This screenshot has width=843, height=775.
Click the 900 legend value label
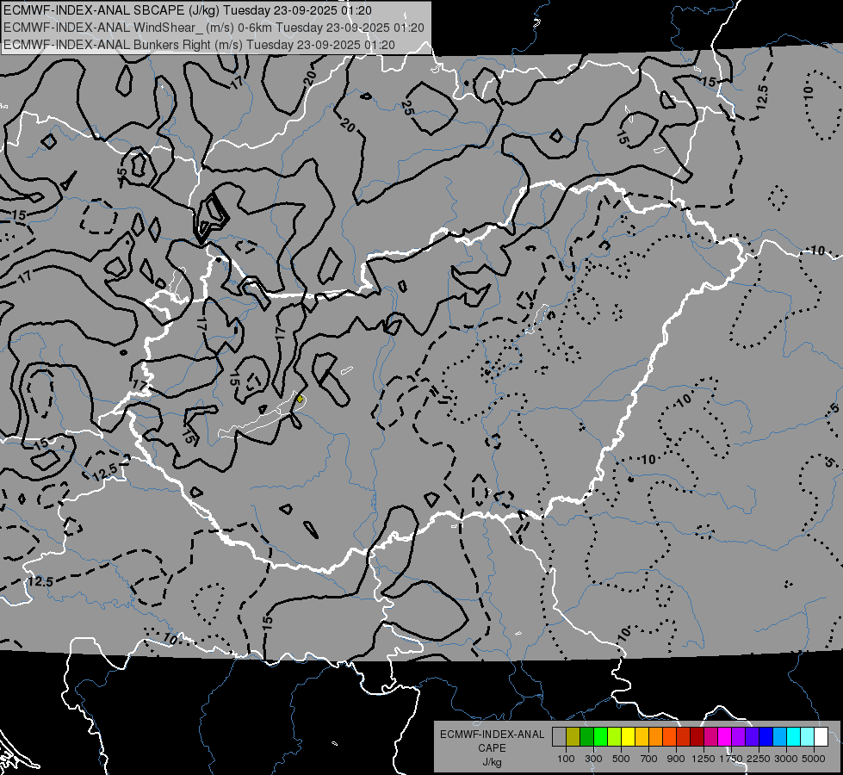click(x=676, y=759)
